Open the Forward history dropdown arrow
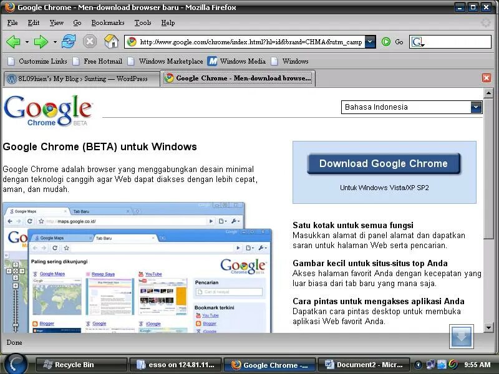This screenshot has height=374, width=499. tap(55, 42)
